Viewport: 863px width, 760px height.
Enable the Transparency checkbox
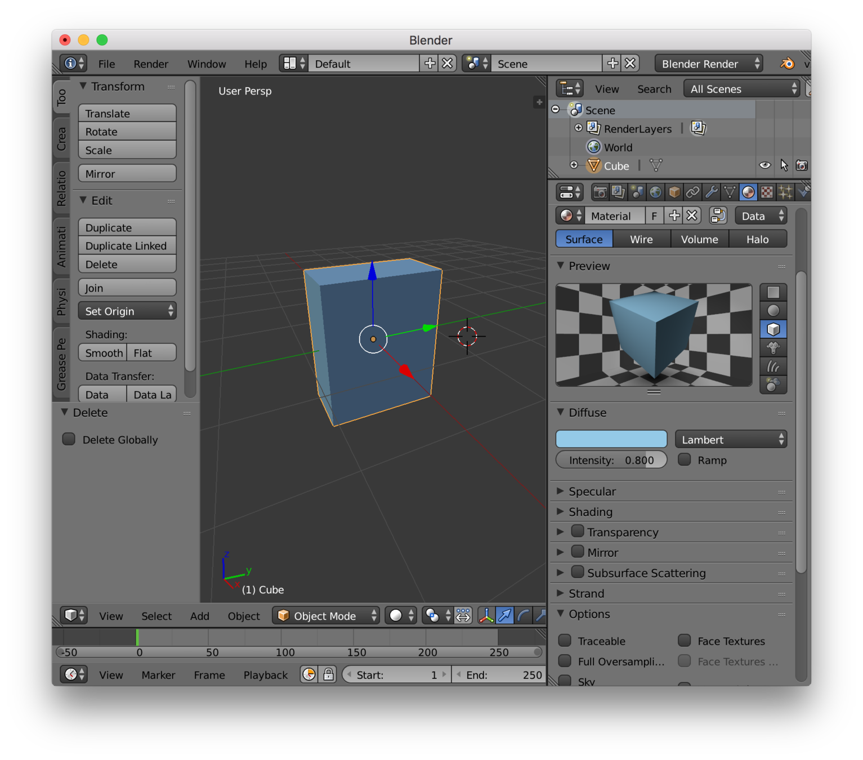point(578,531)
